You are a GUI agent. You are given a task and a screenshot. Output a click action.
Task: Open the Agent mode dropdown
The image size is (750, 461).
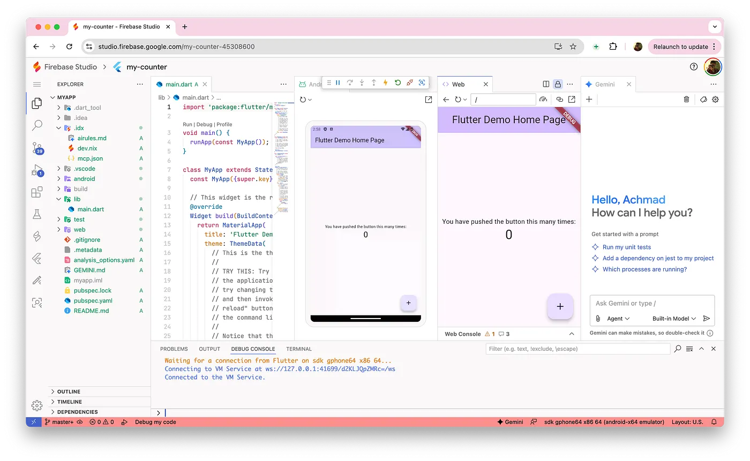[x=618, y=319]
